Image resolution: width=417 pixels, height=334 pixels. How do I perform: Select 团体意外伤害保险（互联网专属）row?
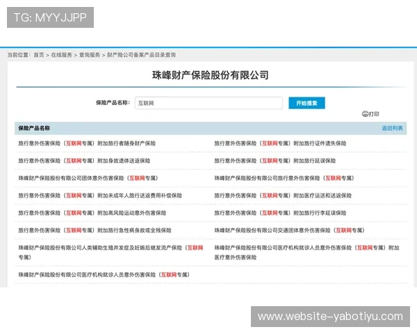(88, 178)
